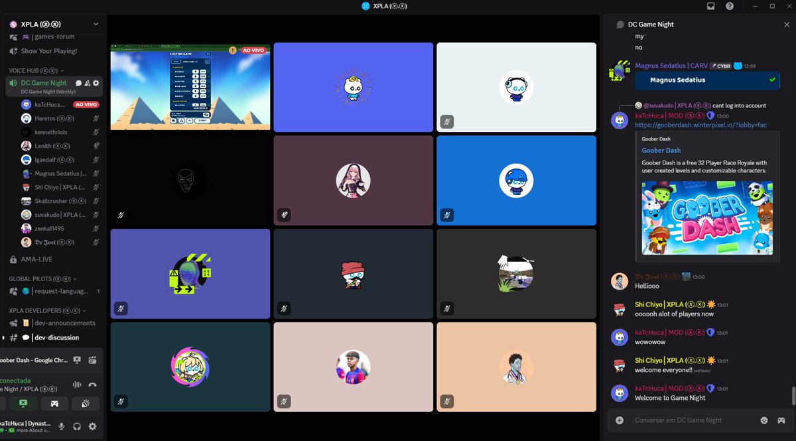
Task: Close the DC Game Night chat panel
Action: [787, 25]
